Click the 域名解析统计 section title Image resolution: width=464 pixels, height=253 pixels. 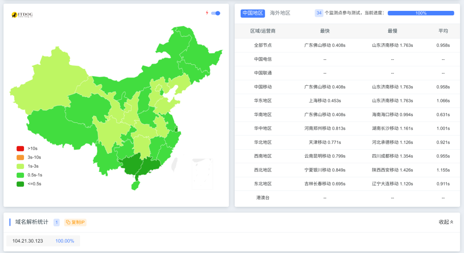[x=32, y=222]
